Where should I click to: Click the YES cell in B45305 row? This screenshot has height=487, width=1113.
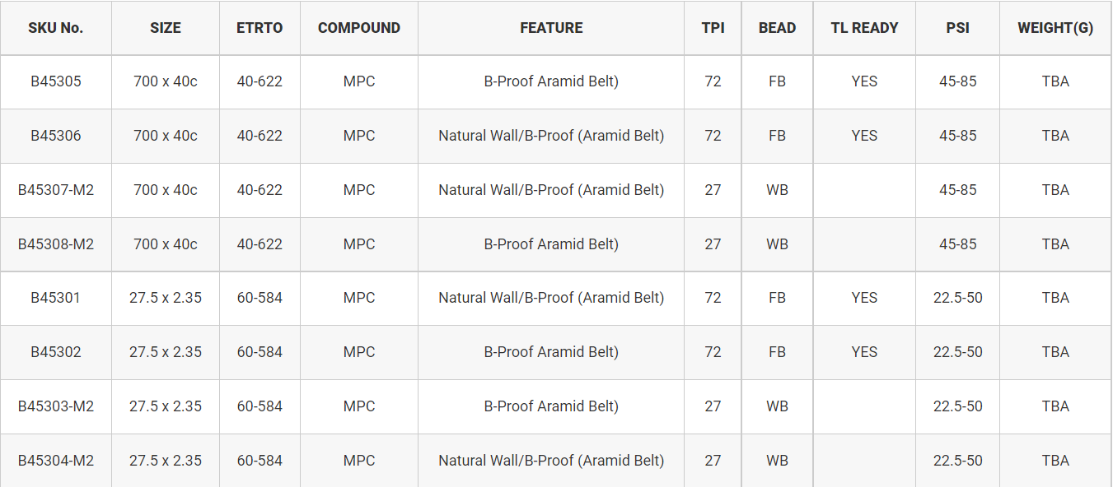pyautogui.click(x=864, y=81)
